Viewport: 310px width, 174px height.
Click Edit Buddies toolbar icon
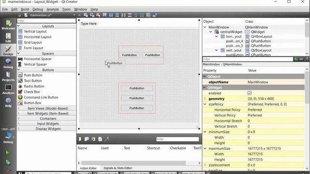click(x=98, y=15)
